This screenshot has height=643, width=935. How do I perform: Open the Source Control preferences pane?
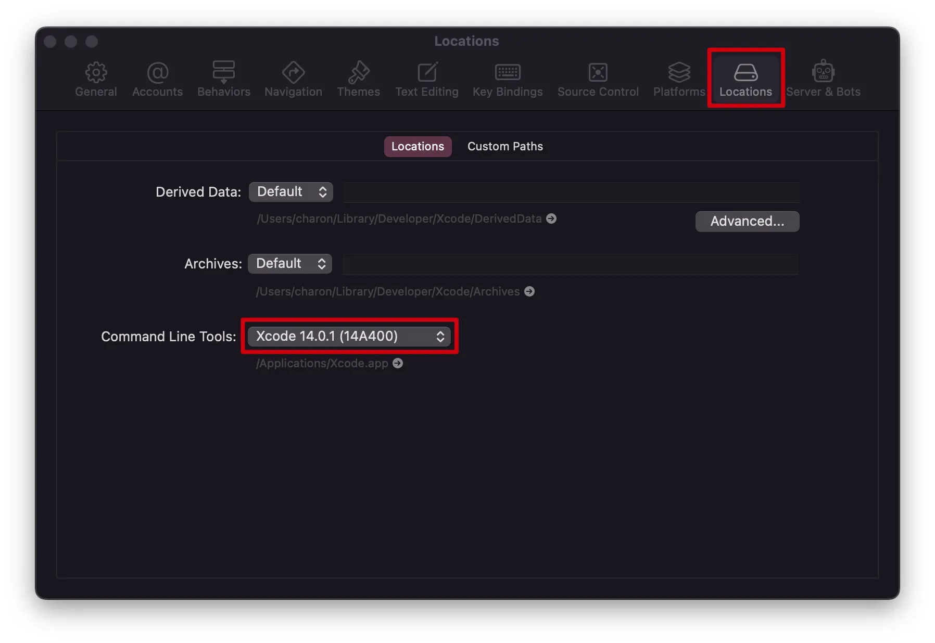(598, 79)
